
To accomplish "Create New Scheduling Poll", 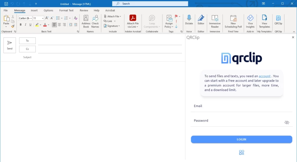I will tap(233, 21).
